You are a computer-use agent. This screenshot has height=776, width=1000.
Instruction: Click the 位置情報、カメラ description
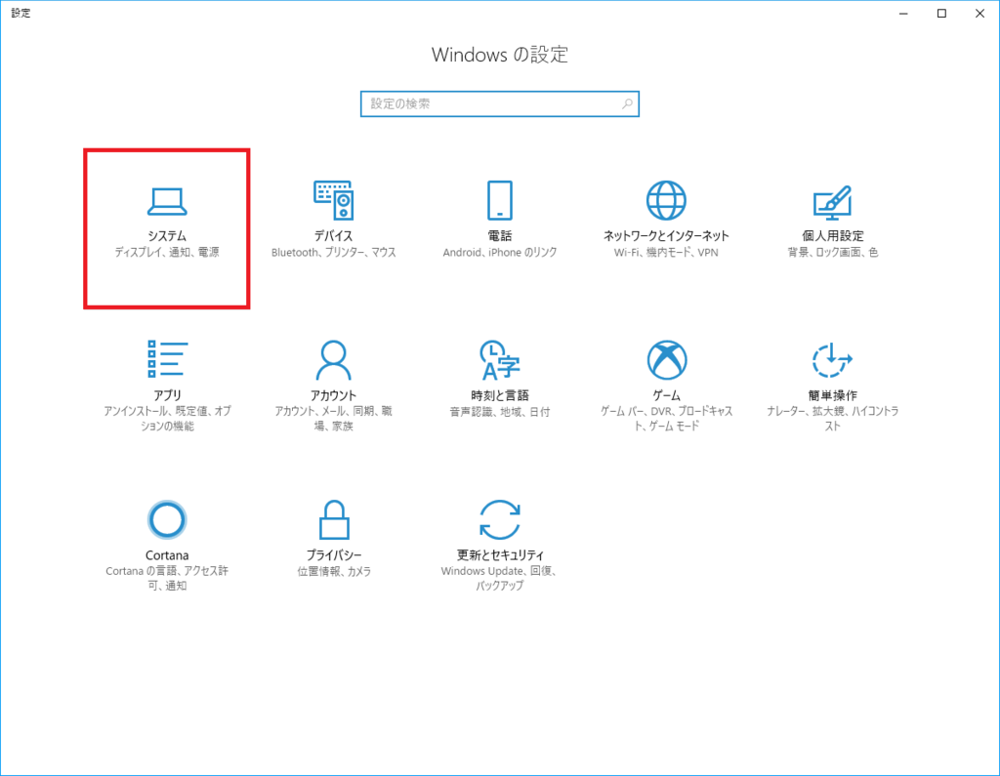point(334,571)
